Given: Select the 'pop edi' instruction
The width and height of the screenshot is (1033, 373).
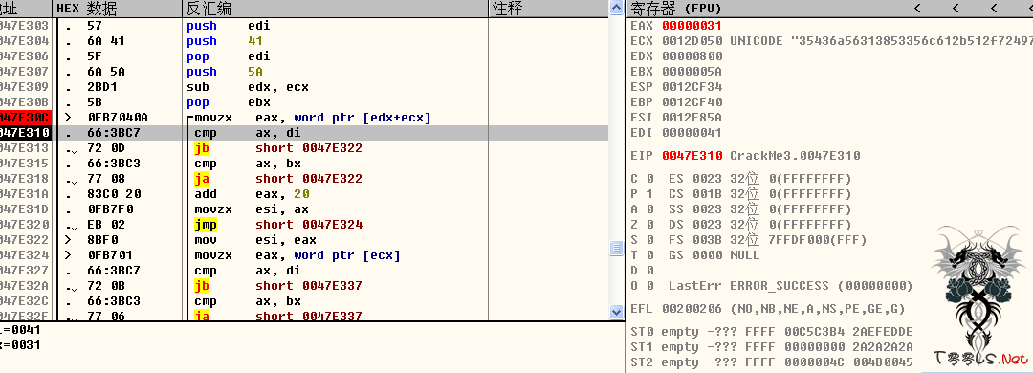Looking at the screenshot, I should [228, 56].
